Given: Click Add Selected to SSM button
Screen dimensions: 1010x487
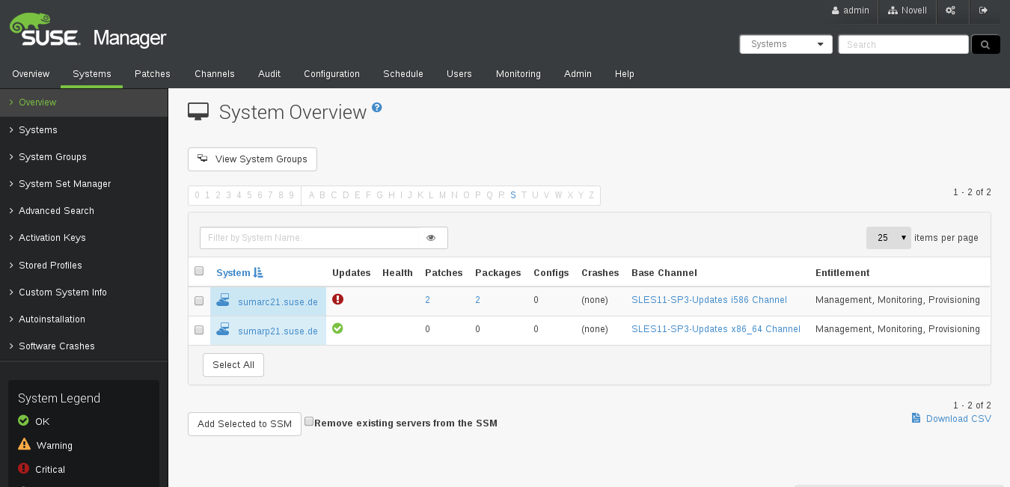Looking at the screenshot, I should coord(245,424).
